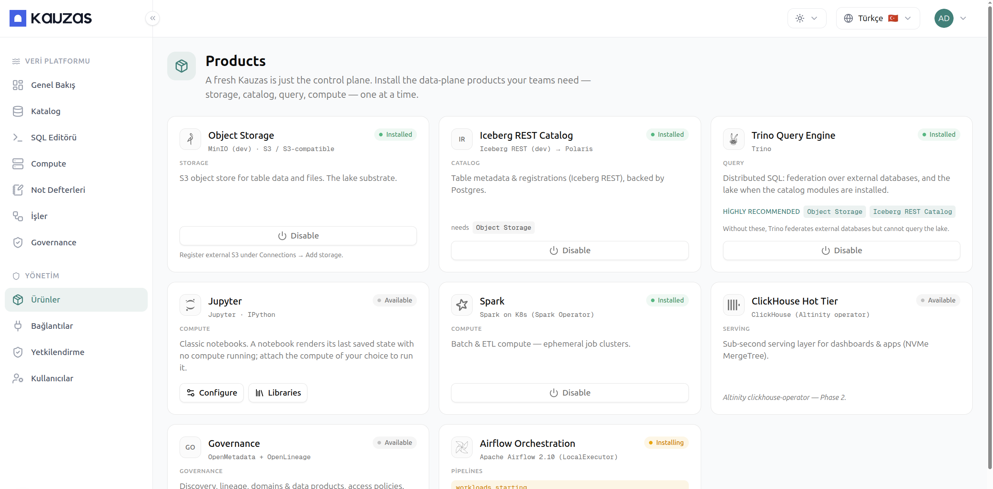The image size is (993, 489).
Task: Disable the Trino Query Engine
Action: coord(841,250)
